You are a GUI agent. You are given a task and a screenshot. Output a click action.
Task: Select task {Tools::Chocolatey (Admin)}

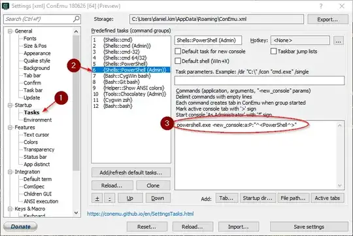131,94
